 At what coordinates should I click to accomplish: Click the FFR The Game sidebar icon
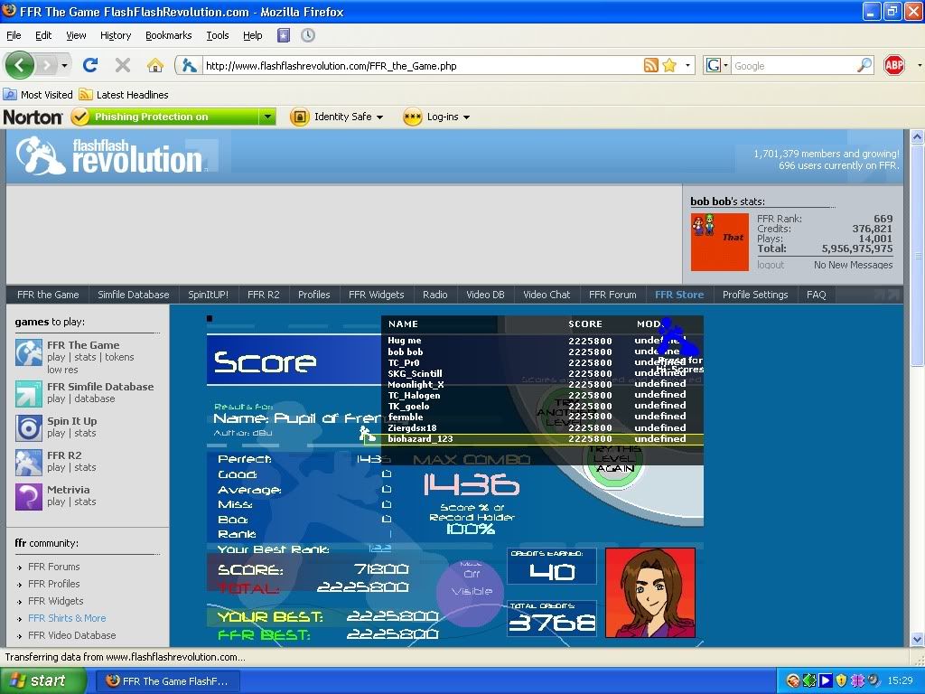click(29, 352)
